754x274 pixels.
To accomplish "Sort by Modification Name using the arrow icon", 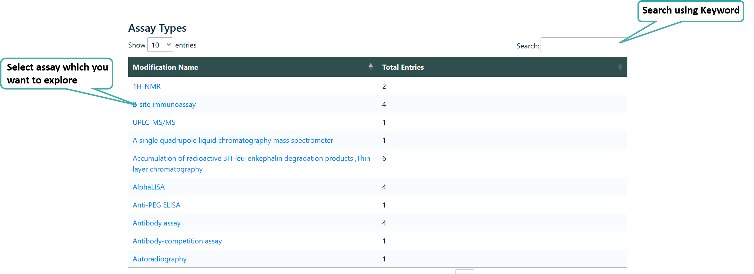I will tap(370, 67).
